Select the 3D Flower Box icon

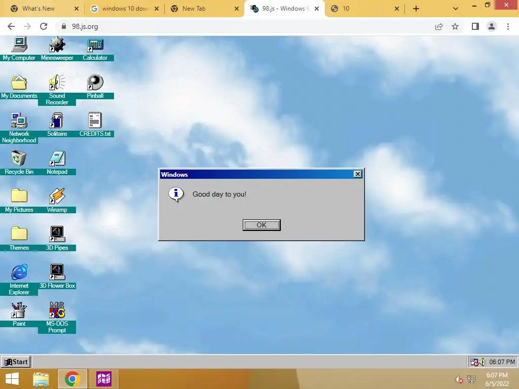(57, 277)
